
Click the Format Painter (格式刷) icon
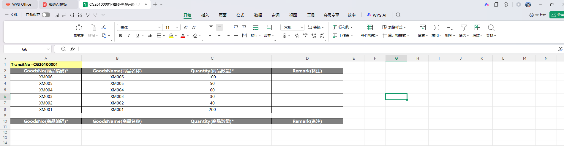tap(79, 28)
